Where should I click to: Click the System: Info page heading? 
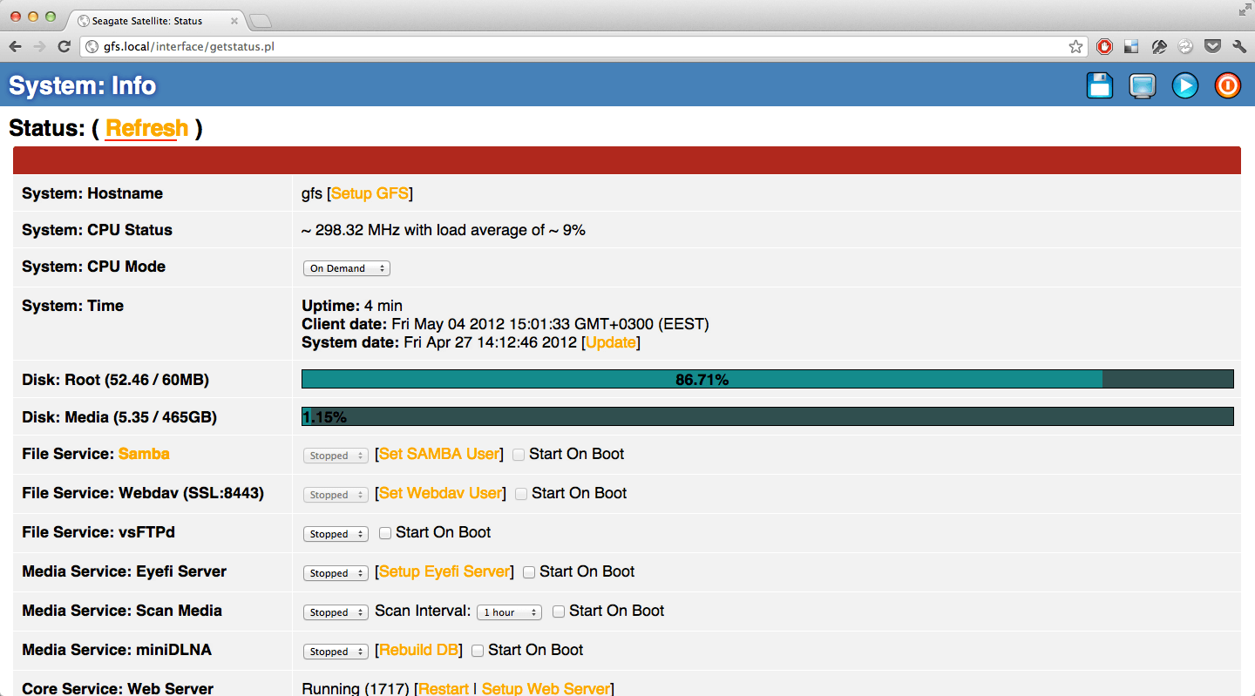82,85
